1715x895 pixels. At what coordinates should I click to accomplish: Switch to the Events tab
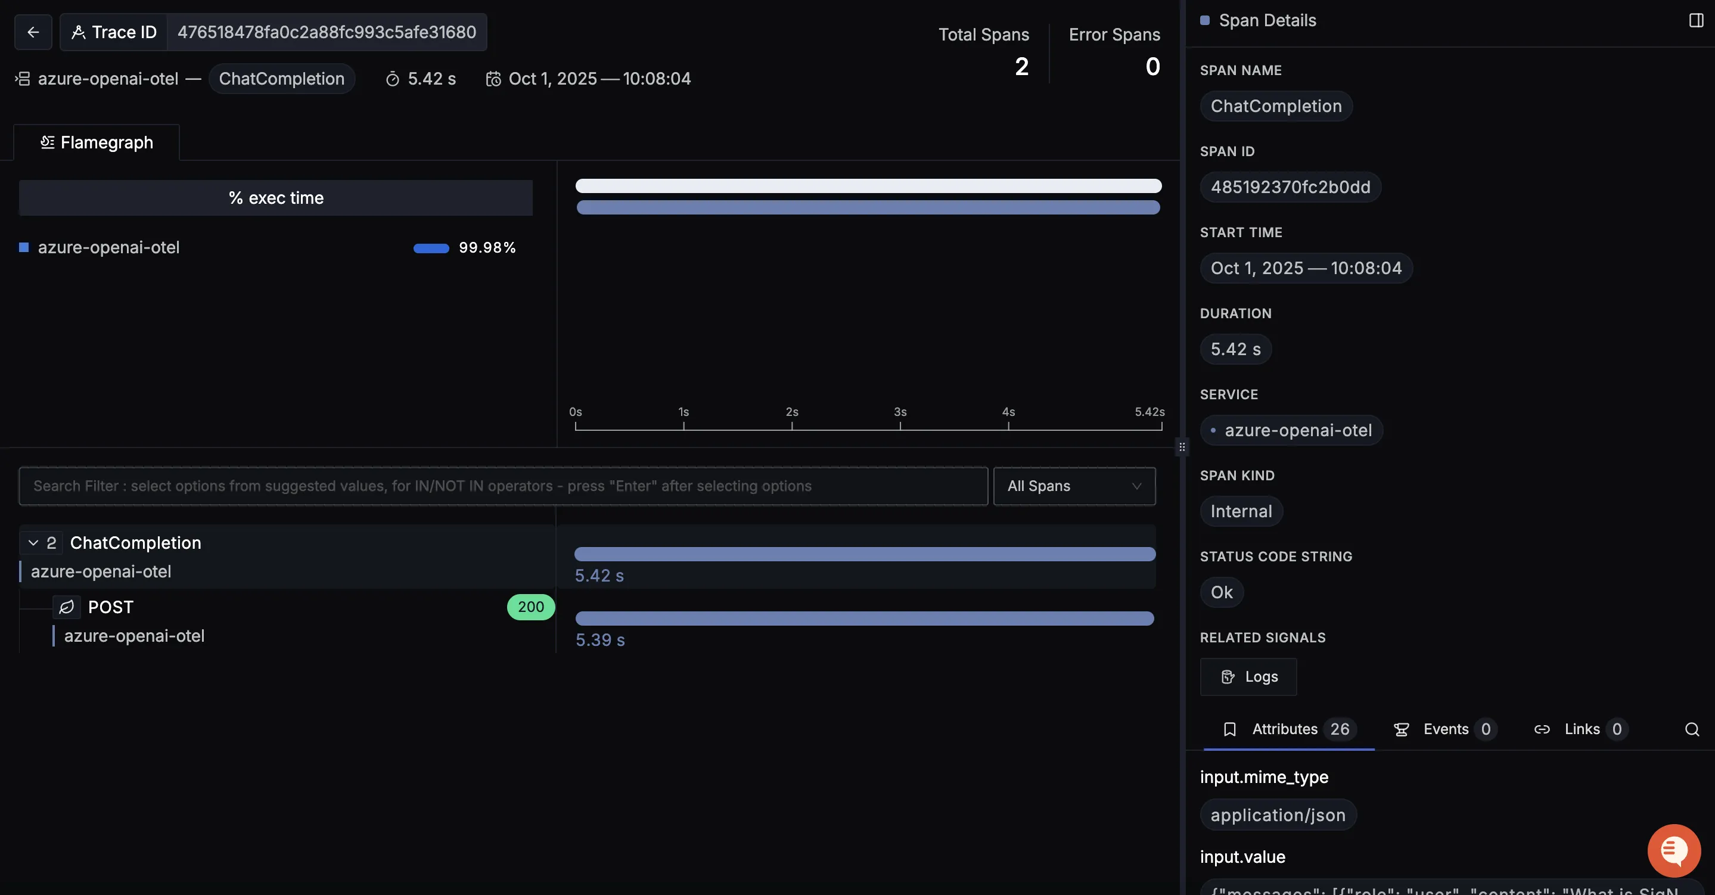click(x=1444, y=729)
